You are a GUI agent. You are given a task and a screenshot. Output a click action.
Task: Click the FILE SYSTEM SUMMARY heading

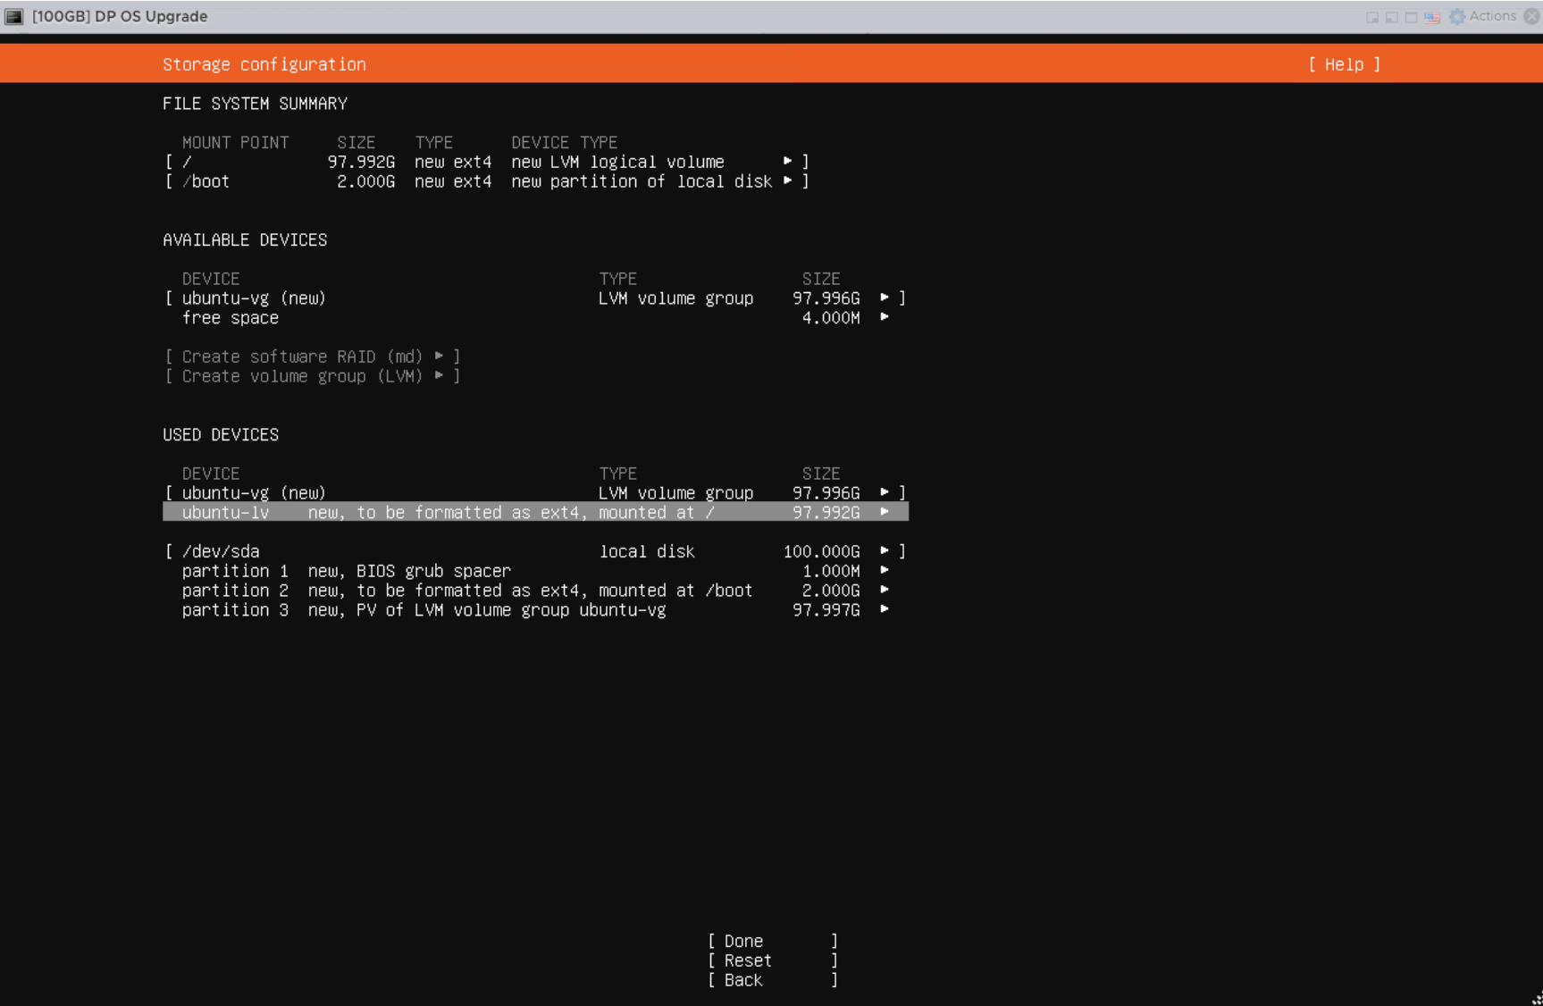click(x=255, y=104)
